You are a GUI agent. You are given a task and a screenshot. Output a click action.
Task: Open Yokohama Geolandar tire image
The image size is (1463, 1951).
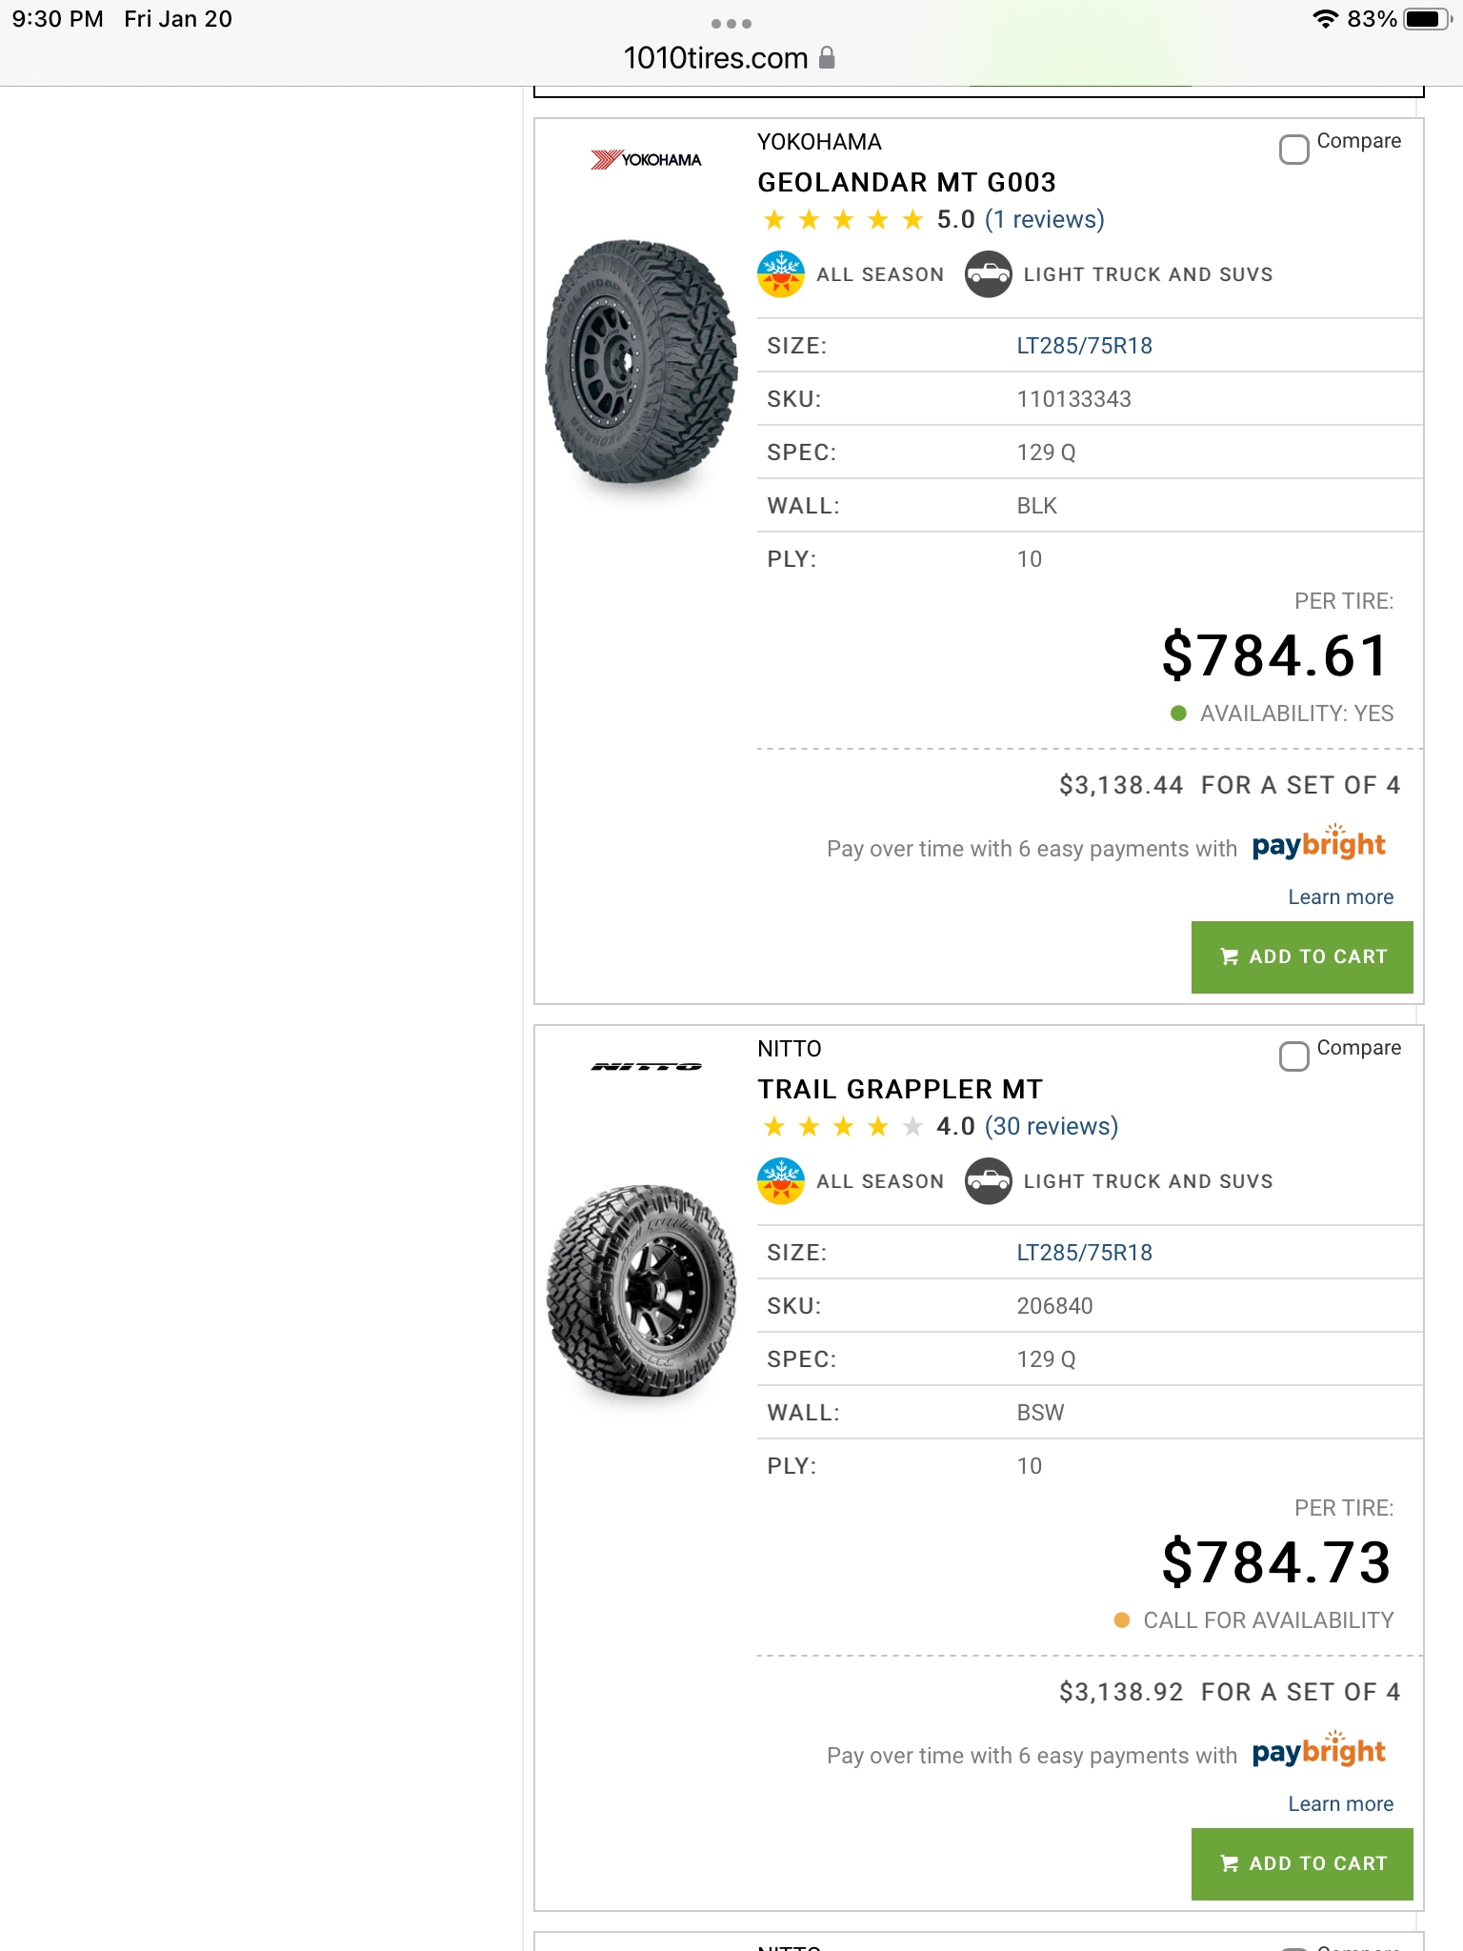(641, 362)
